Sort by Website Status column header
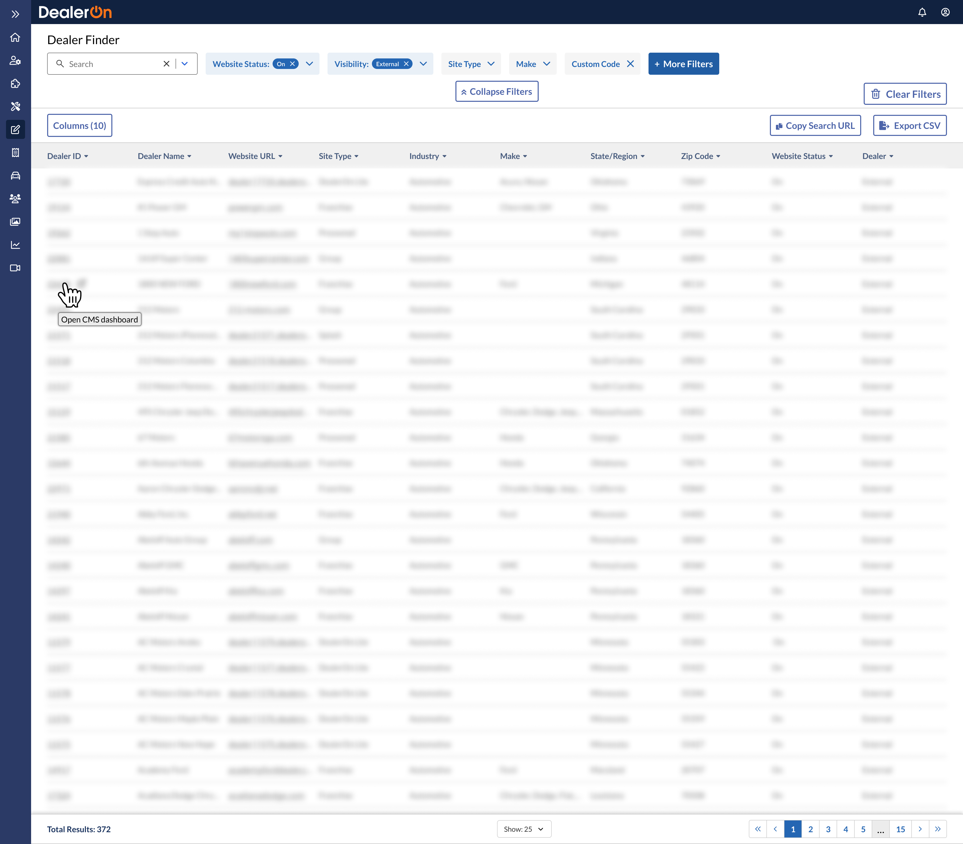The height and width of the screenshot is (844, 963). (802, 156)
